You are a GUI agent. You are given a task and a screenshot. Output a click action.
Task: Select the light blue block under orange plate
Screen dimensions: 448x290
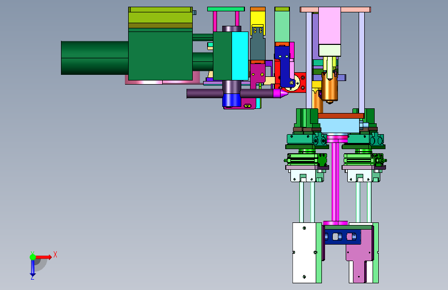tap(339, 125)
